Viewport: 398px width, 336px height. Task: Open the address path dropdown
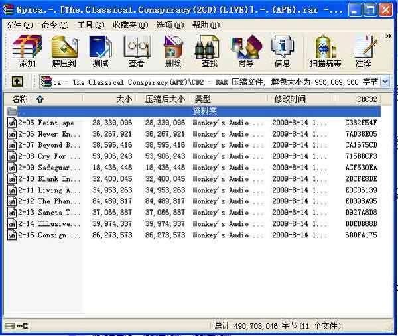[385, 82]
